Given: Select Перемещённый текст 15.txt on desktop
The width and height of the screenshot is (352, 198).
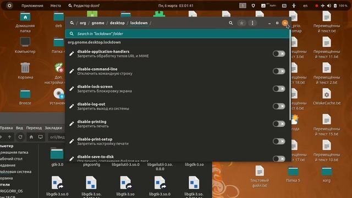Looking at the screenshot, I should (x=327, y=125).
